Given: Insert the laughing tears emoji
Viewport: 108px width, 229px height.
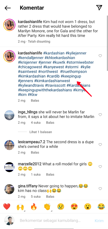Looking at the screenshot, I should point(101,207).
